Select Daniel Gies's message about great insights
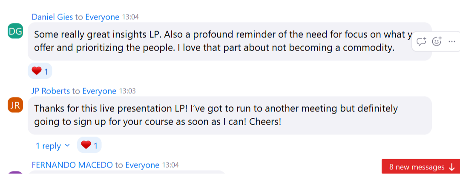The height and width of the screenshot is (174, 460). click(213, 41)
